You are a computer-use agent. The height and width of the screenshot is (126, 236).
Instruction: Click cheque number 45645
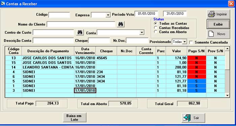[x=102, y=58]
